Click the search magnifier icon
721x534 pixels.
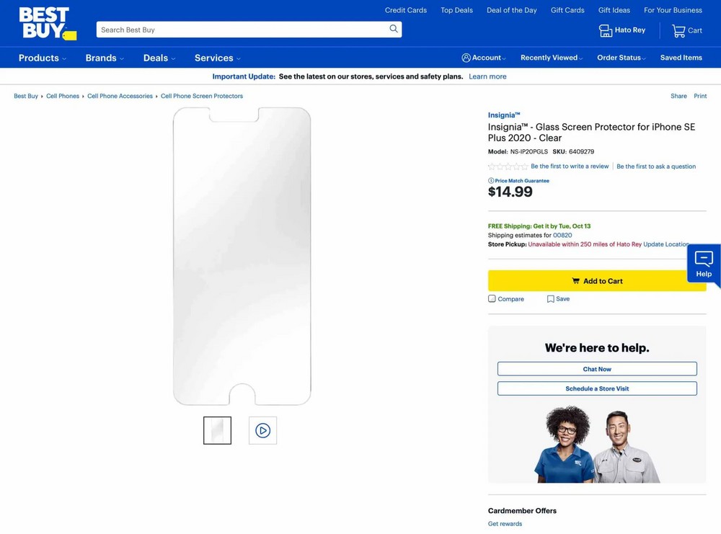394,29
